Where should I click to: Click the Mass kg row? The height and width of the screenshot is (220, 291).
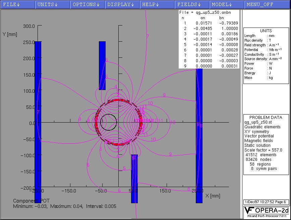[258, 78]
